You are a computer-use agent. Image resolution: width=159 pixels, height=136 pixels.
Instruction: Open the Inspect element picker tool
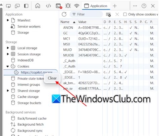pyautogui.click(x=8, y=6)
